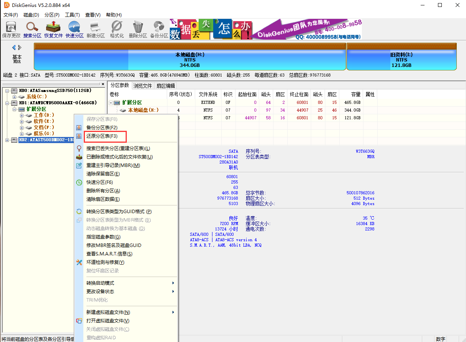This screenshot has width=466, height=342.
Task: Switch to the 浏览文件 tab
Action: pos(143,86)
